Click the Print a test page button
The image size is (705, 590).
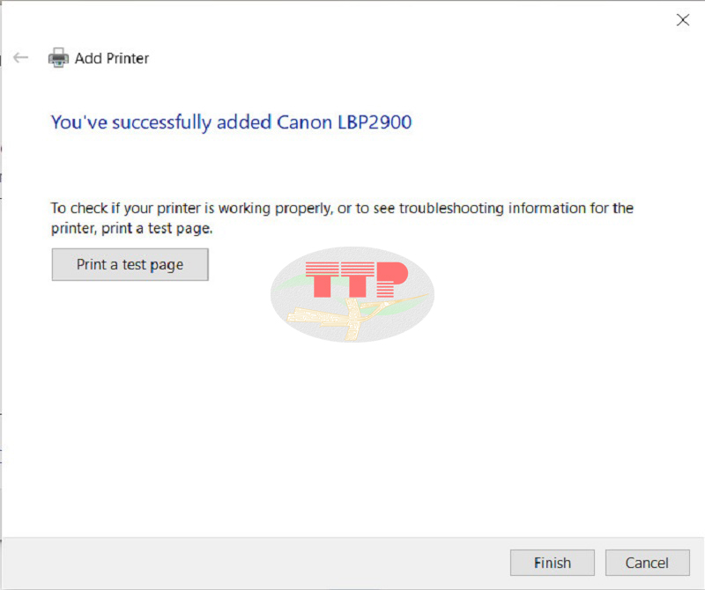(x=130, y=265)
